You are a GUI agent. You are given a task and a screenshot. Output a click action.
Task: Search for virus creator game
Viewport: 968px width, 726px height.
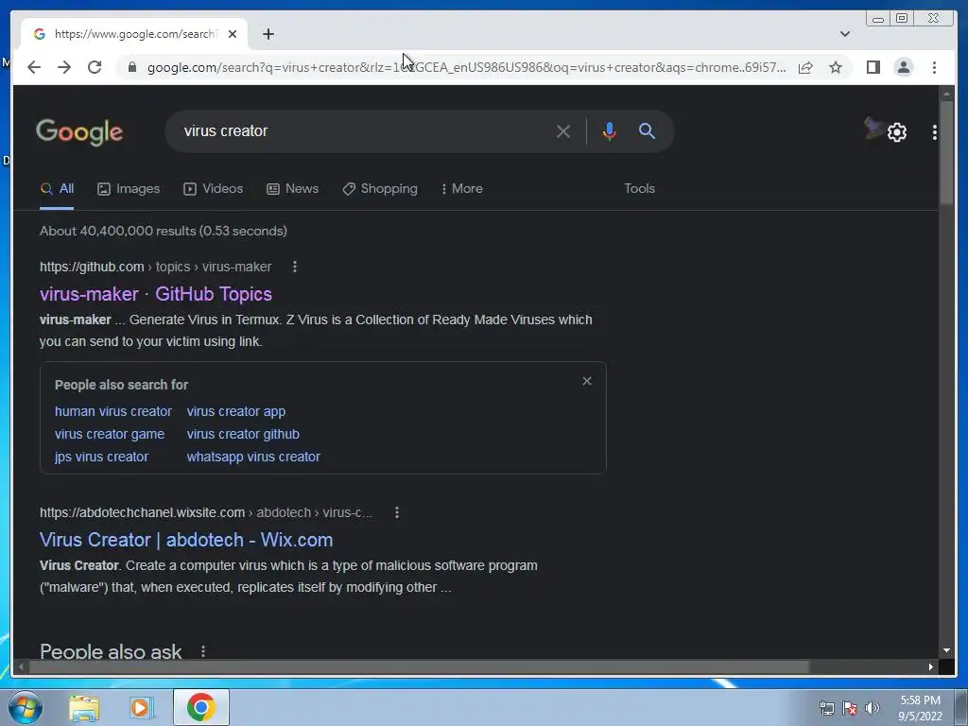[110, 434]
